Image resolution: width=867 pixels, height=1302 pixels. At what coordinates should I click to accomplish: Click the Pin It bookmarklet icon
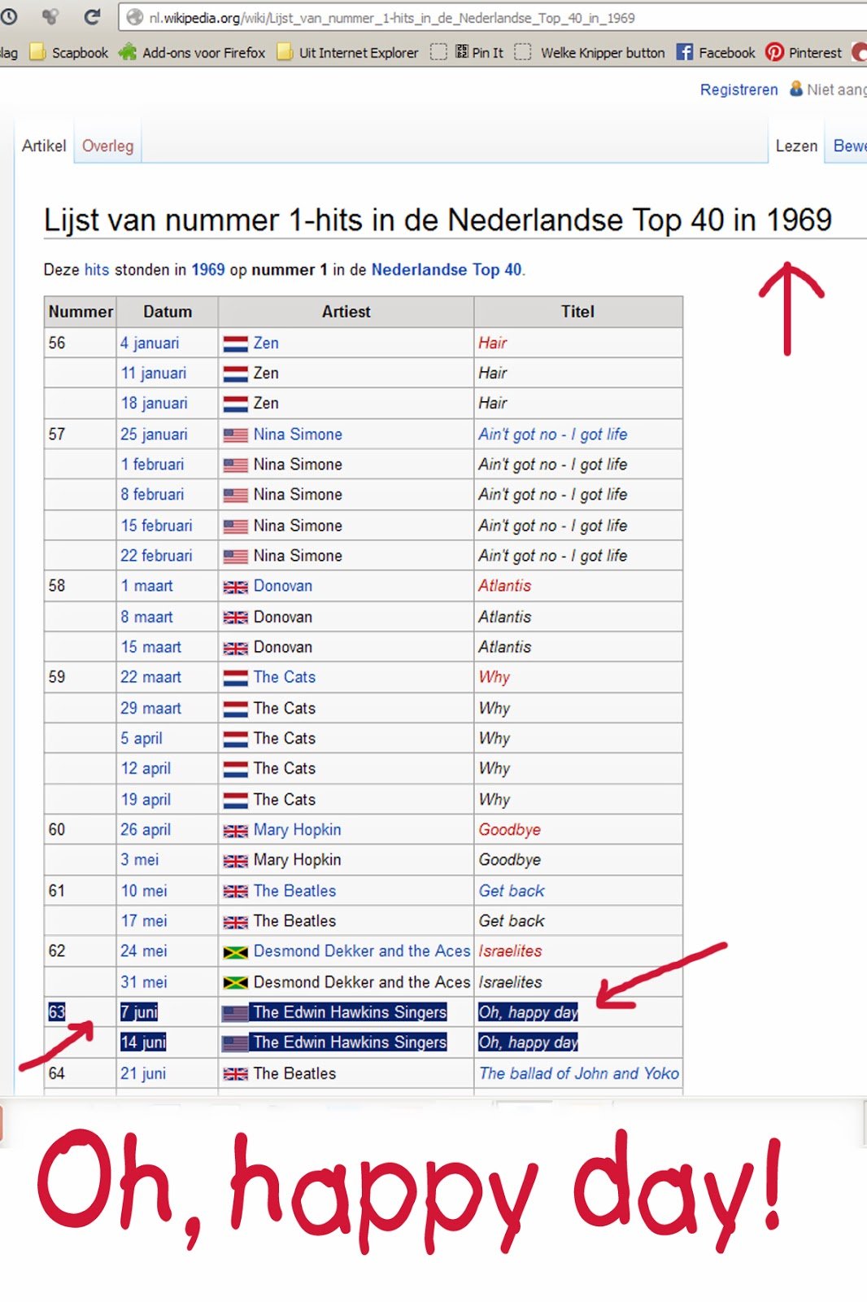click(461, 52)
